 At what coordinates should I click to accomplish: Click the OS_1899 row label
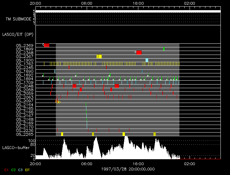pyautogui.click(x=25, y=49)
